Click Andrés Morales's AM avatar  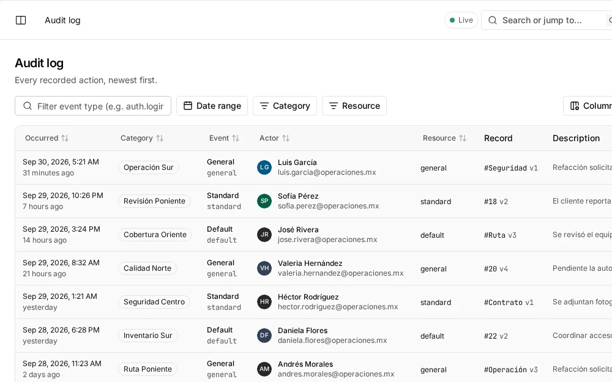(264, 369)
